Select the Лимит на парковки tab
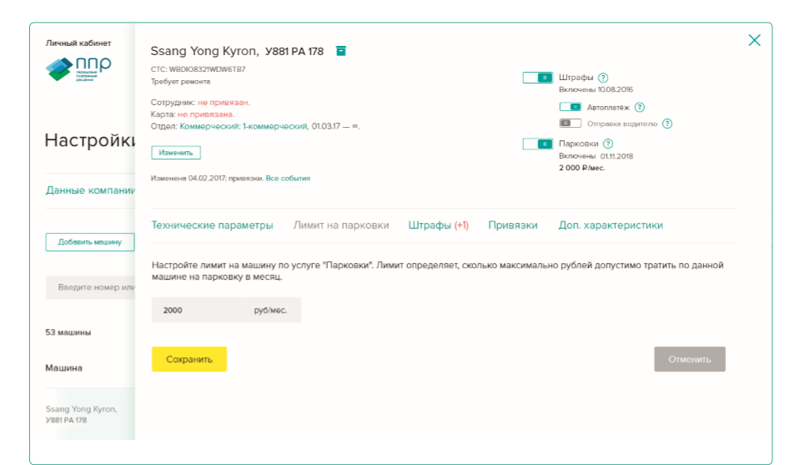Image resolution: width=790 pixels, height=465 pixels. click(x=341, y=225)
